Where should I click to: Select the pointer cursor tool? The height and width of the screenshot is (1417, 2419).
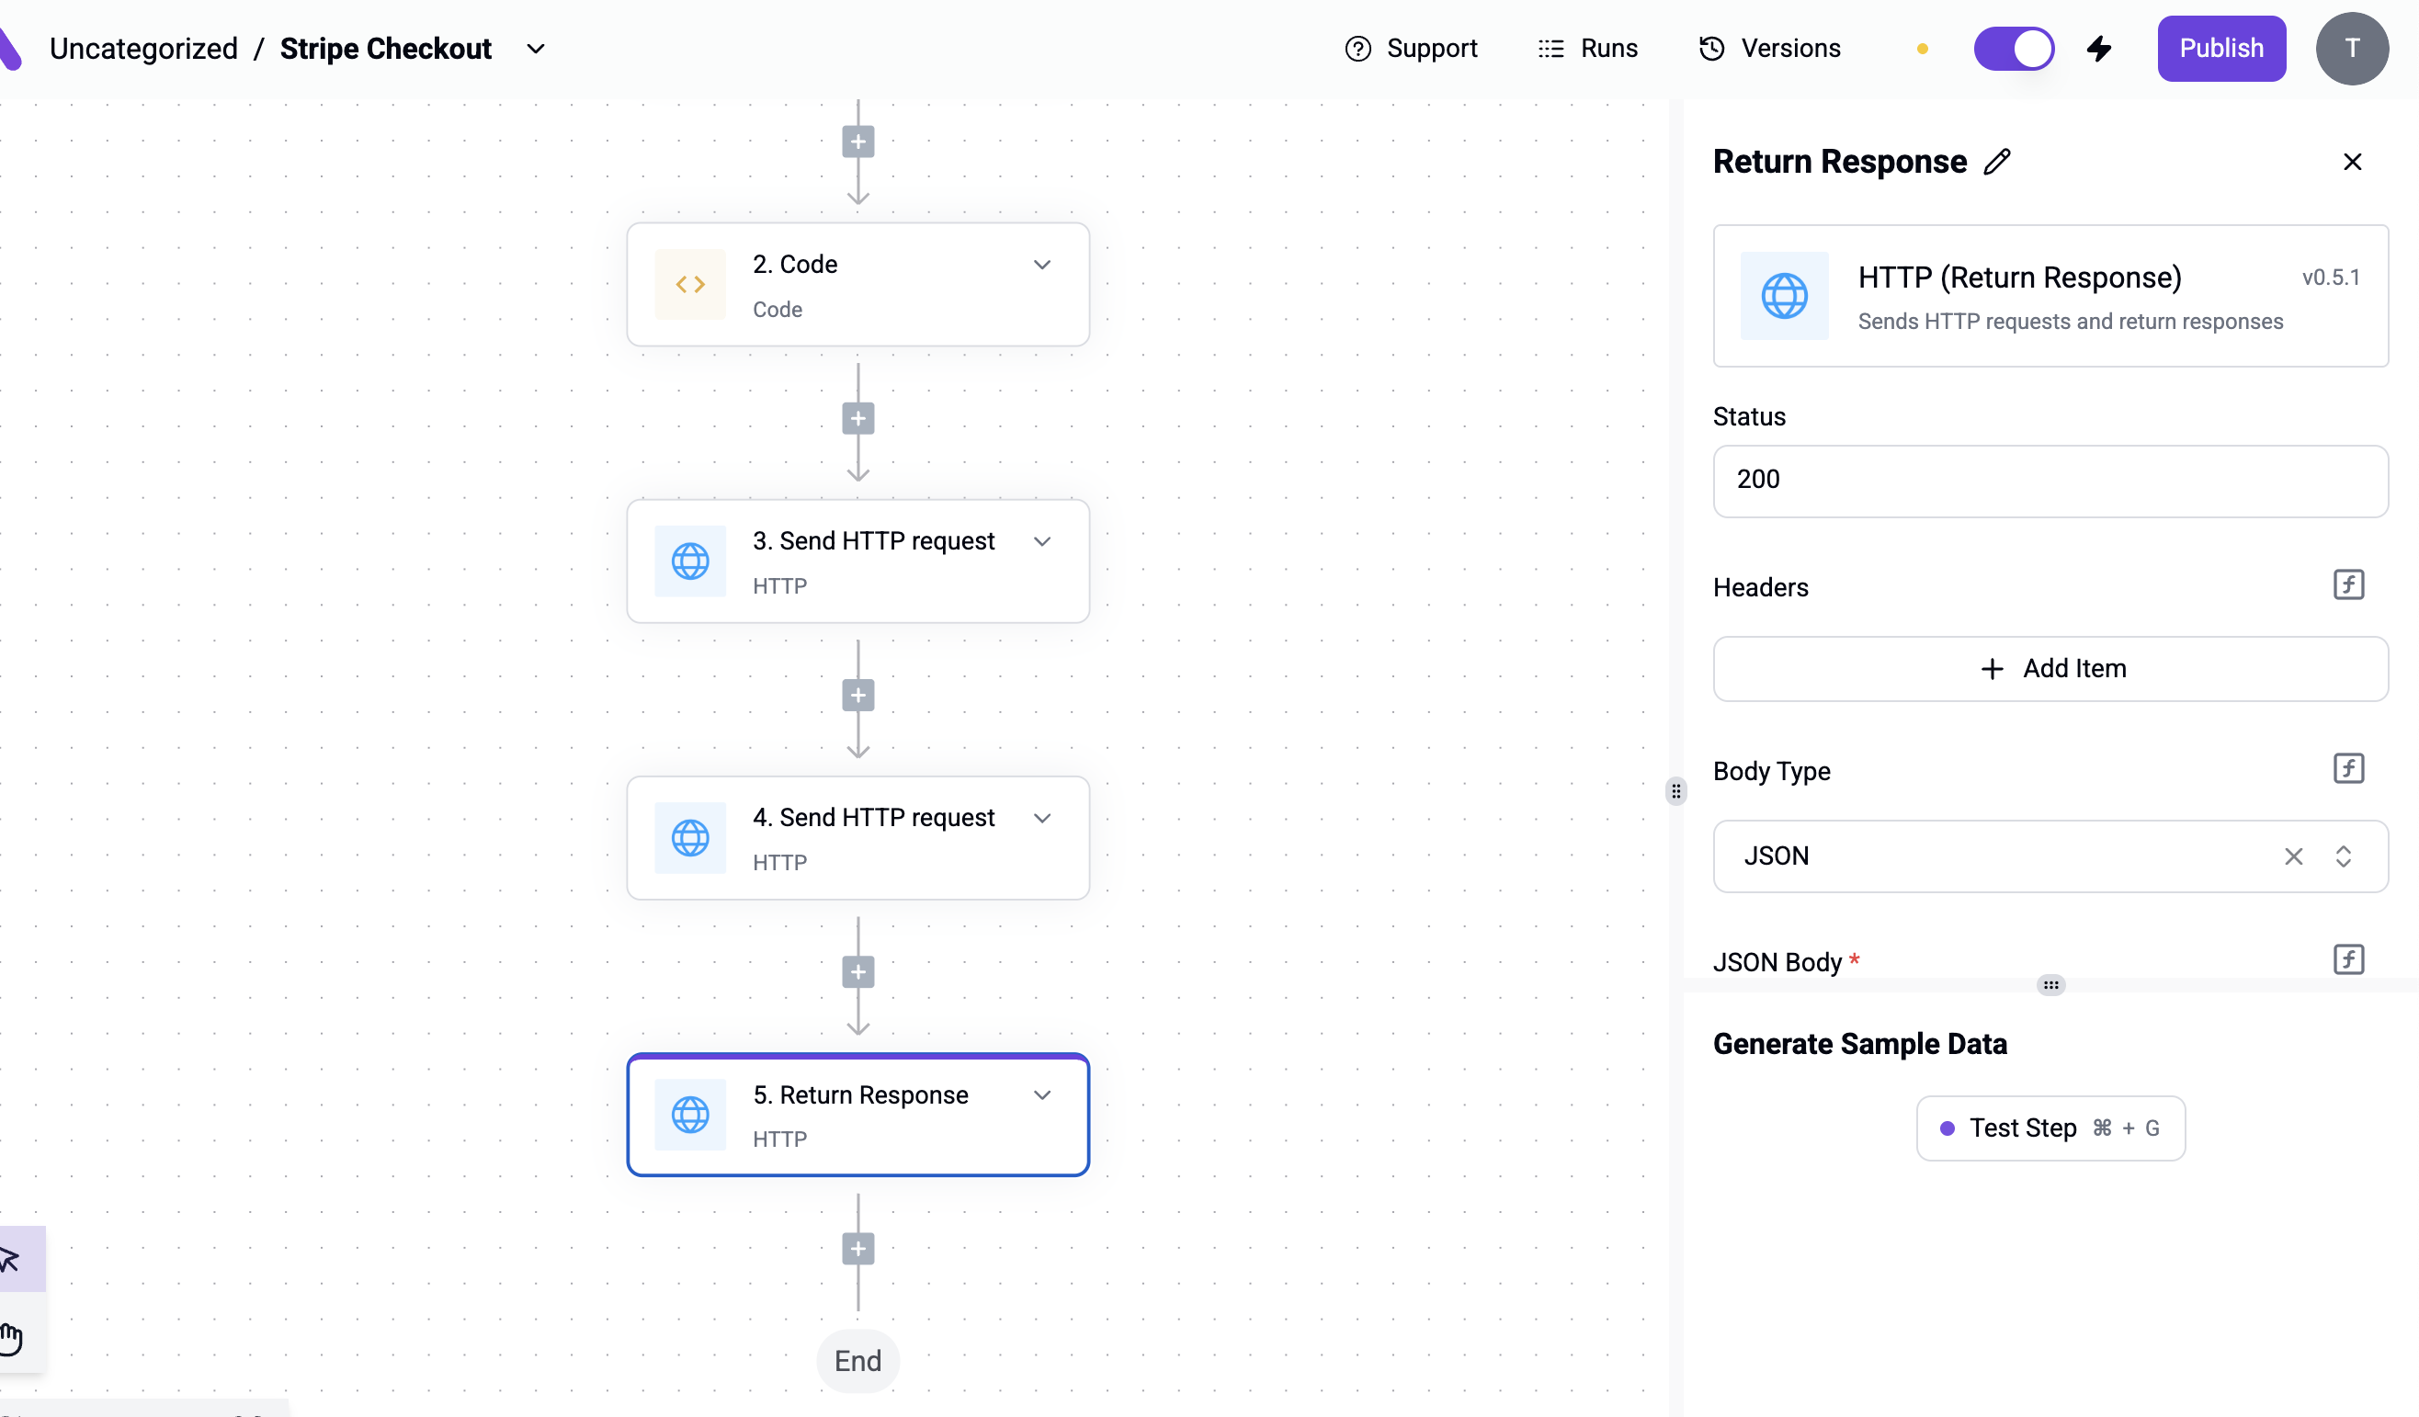(14, 1259)
